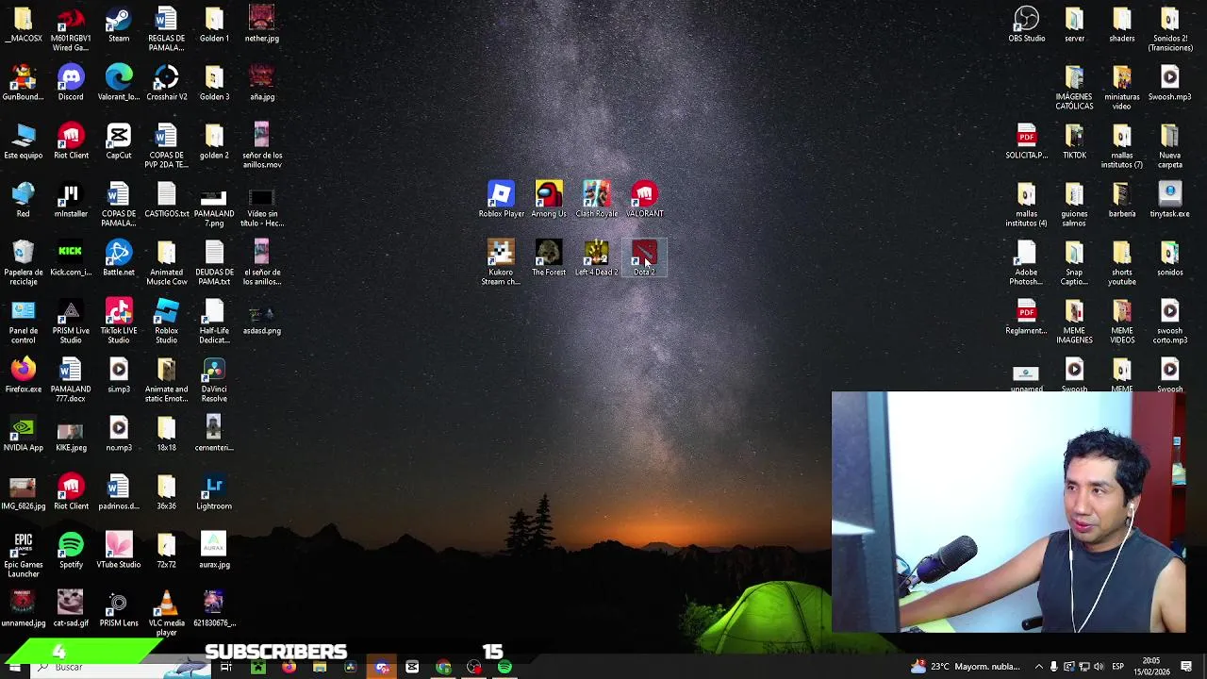This screenshot has height=679, width=1207.
Task: Select the VALORANT shortcut icon
Action: pos(645,200)
